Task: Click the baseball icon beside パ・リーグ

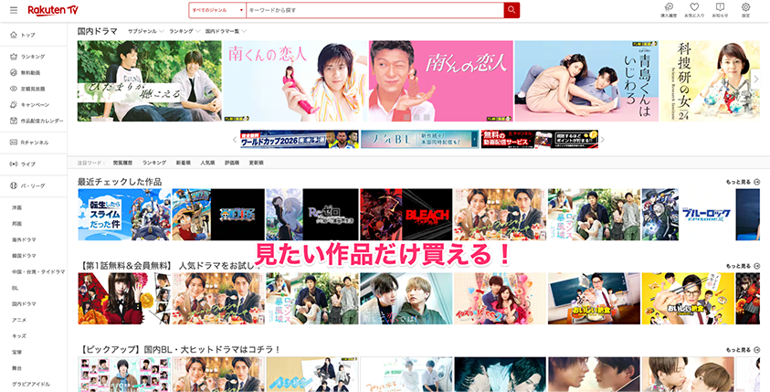Action: click(x=14, y=185)
